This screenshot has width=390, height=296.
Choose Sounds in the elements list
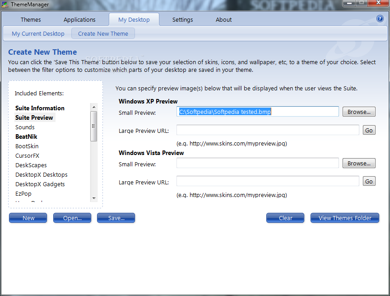pos(25,127)
